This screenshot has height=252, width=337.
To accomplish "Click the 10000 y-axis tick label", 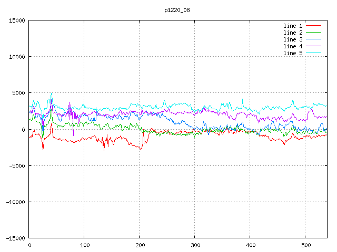I will [x=17, y=57].
